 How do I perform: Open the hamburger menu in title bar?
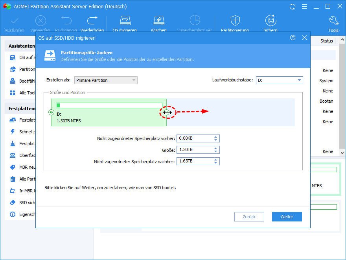pyautogui.click(x=304, y=7)
